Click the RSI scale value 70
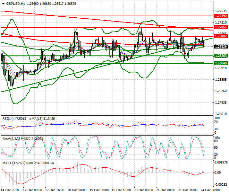The width and height of the screenshot is (229, 194). 216,122
